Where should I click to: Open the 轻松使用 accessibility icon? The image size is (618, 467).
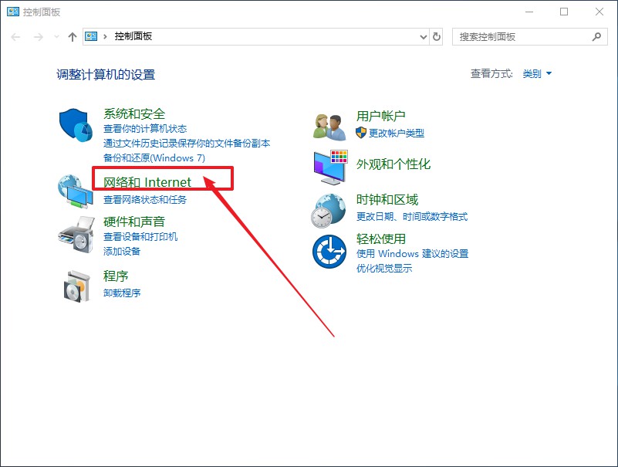pos(329,251)
